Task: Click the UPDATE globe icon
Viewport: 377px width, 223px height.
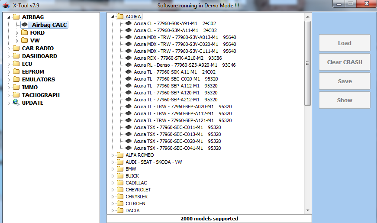Action: 16,103
